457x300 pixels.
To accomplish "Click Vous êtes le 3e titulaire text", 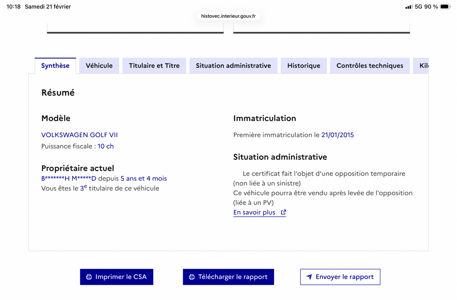I will pyautogui.click(x=100, y=188).
